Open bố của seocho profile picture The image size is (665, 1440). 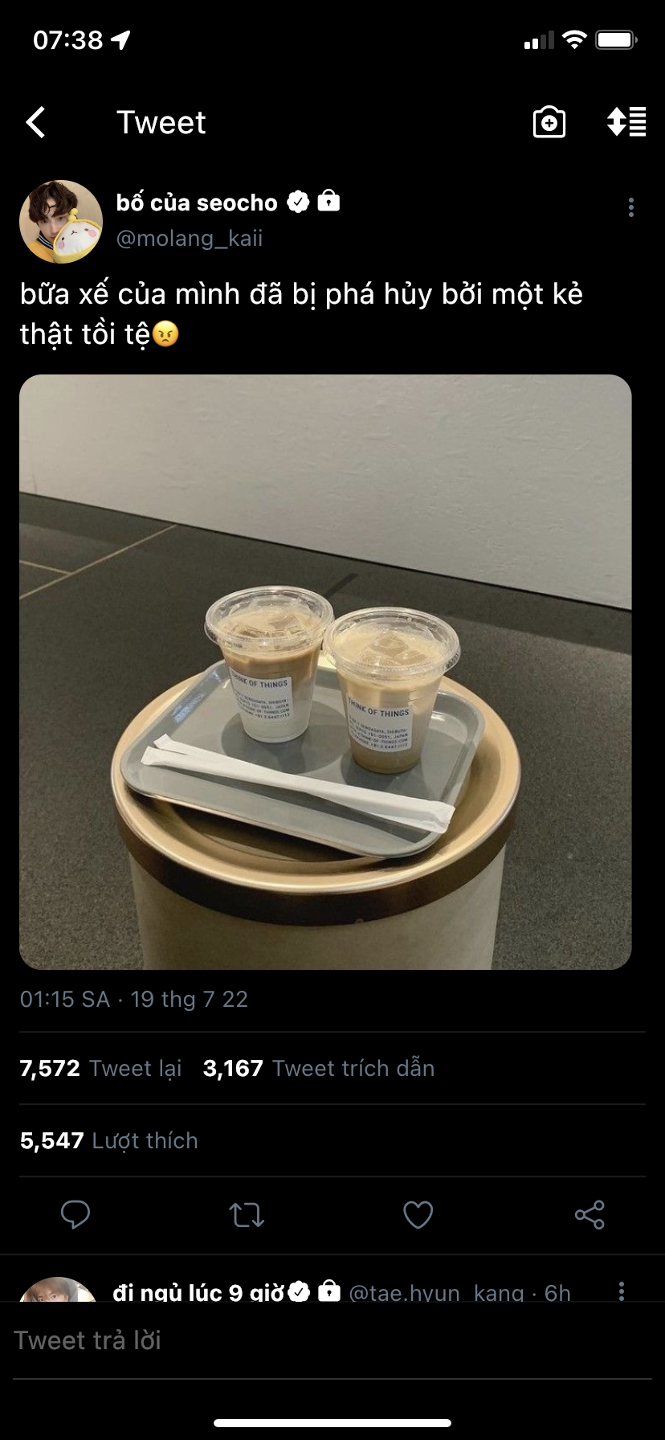point(61,222)
